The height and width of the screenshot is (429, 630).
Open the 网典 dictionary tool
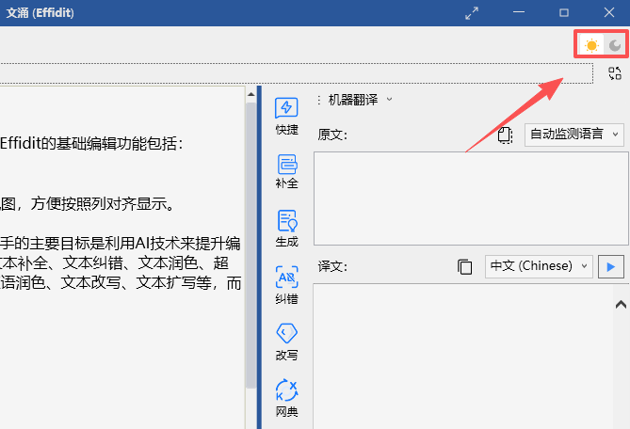286,397
